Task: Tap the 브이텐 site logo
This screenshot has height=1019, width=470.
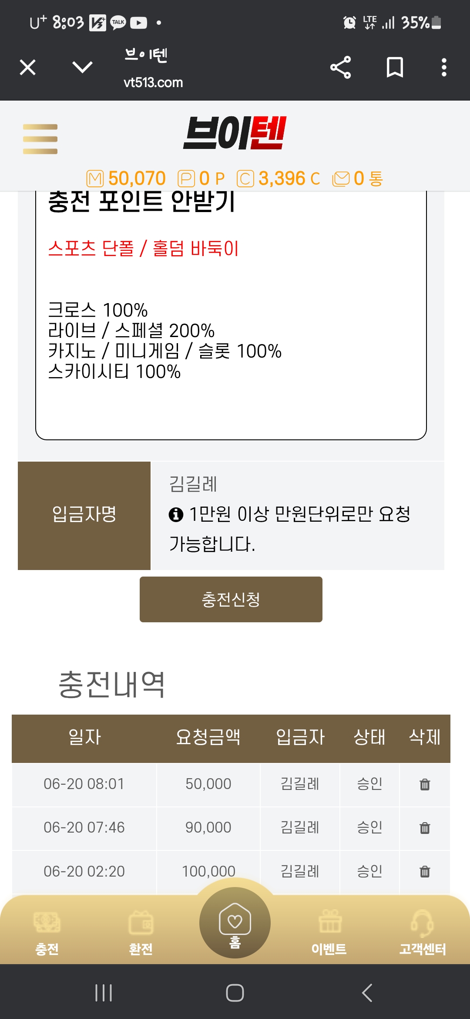Action: (x=235, y=133)
